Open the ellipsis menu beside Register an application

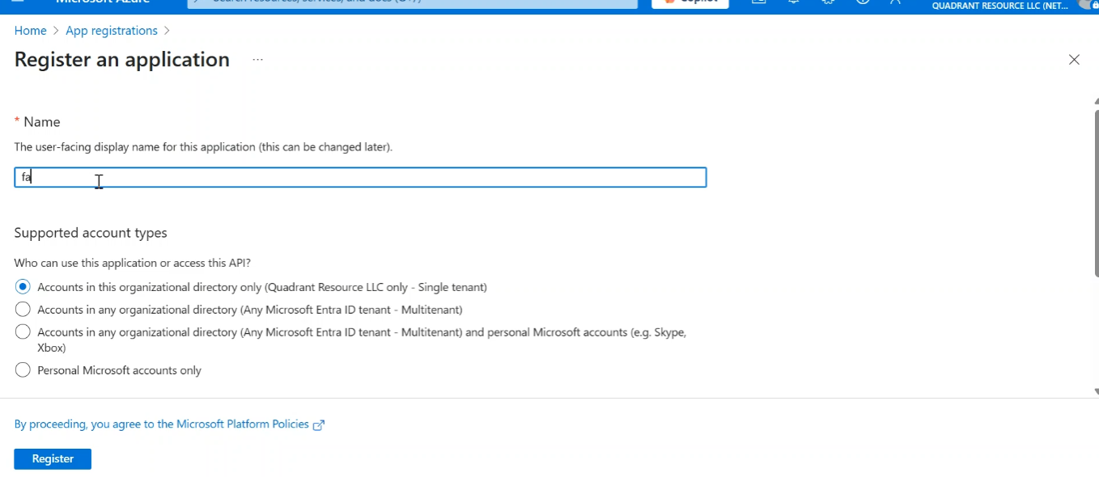(257, 60)
